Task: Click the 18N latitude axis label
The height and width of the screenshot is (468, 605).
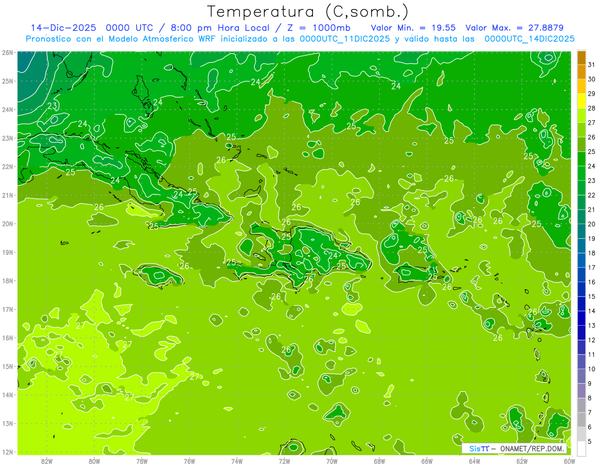Action: point(8,281)
